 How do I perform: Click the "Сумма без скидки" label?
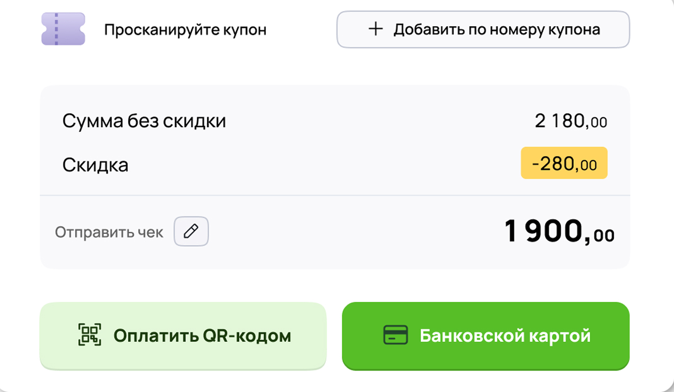tap(144, 121)
